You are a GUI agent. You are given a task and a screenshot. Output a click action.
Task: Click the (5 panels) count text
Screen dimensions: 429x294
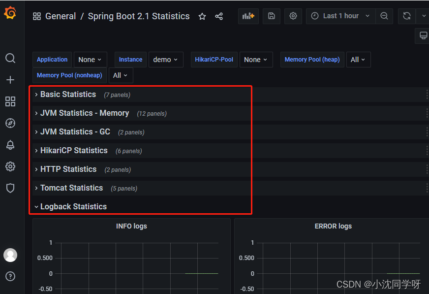(x=124, y=189)
